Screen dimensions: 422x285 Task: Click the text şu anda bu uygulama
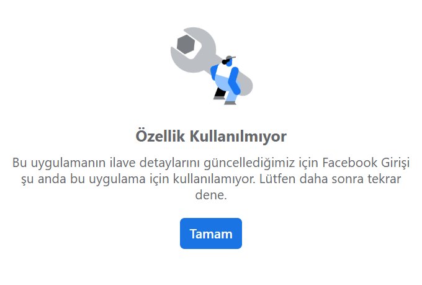coord(83,179)
